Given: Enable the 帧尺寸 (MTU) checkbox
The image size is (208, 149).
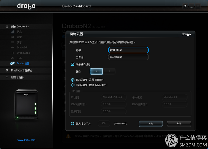Looking at the screenshot, I should (x=72, y=124).
